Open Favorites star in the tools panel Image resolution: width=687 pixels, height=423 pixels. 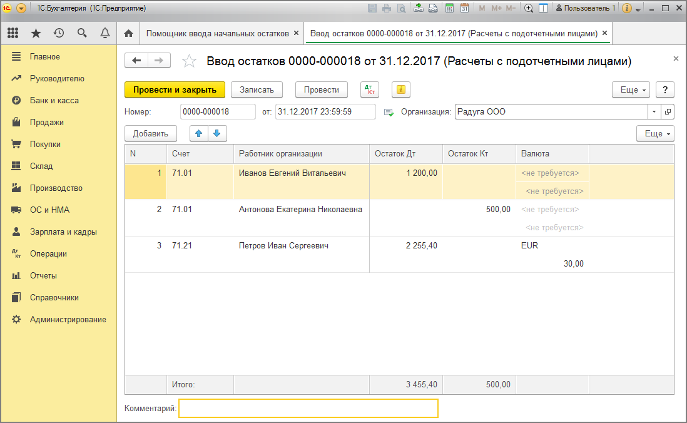pyautogui.click(x=36, y=33)
